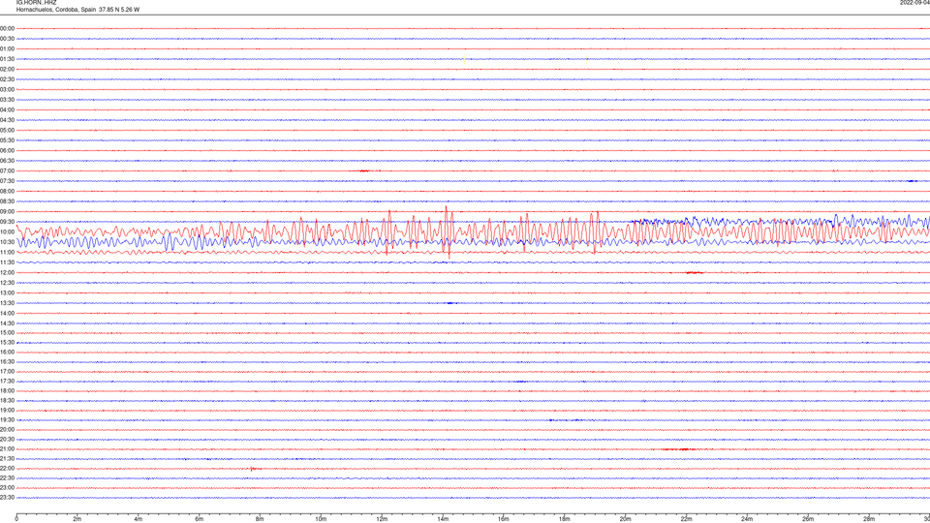Select the 14:00 trace time label
This screenshot has height=523, width=930.
(7, 313)
